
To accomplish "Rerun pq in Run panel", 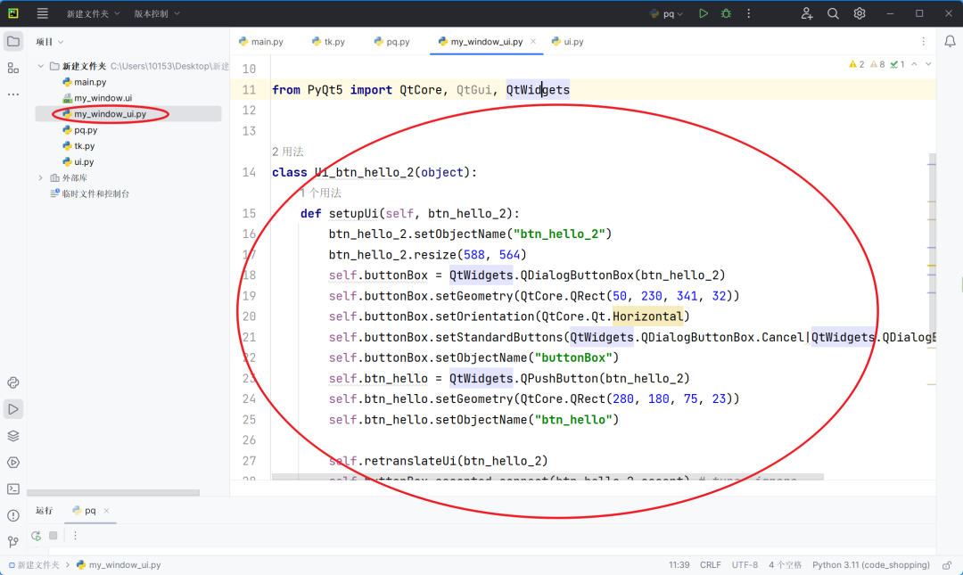I will tap(37, 536).
